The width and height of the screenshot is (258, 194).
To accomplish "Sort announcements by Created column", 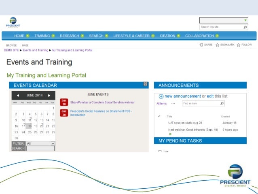I will [225, 117].
